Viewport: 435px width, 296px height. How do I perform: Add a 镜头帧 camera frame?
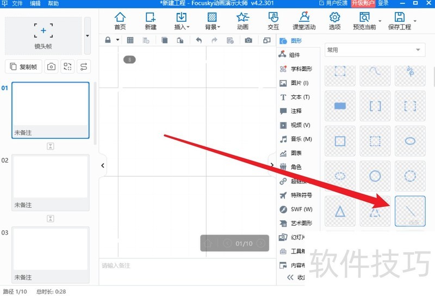43,35
